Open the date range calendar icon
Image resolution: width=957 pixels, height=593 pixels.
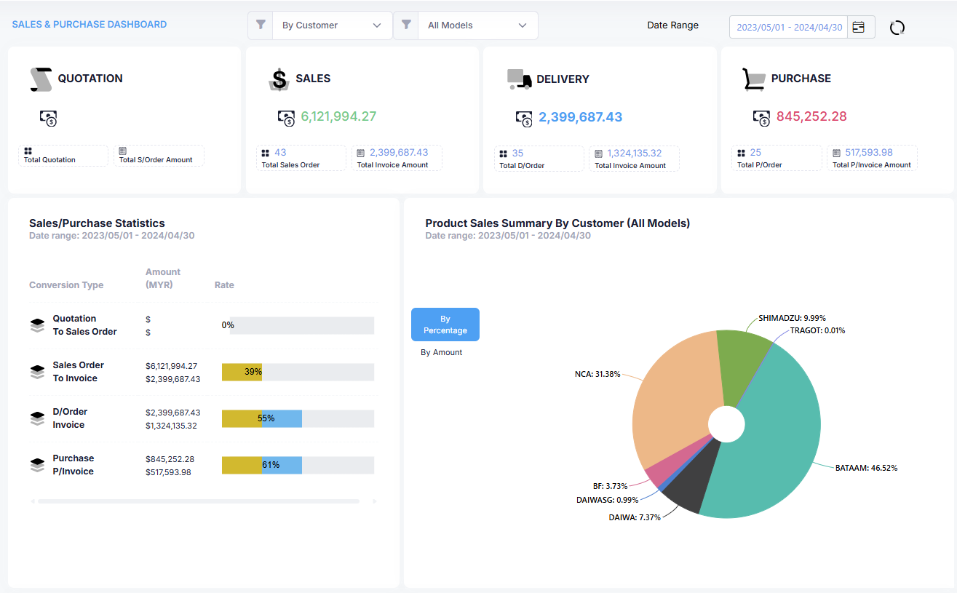[859, 27]
